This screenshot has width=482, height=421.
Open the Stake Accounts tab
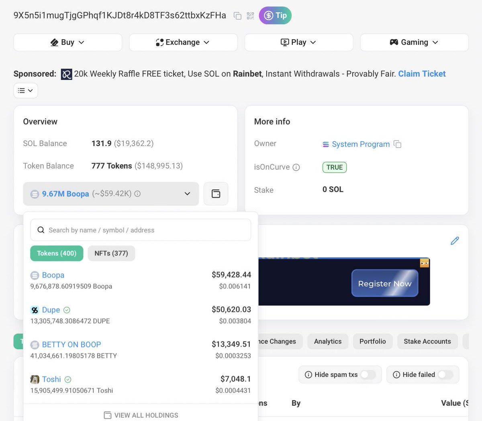(427, 341)
